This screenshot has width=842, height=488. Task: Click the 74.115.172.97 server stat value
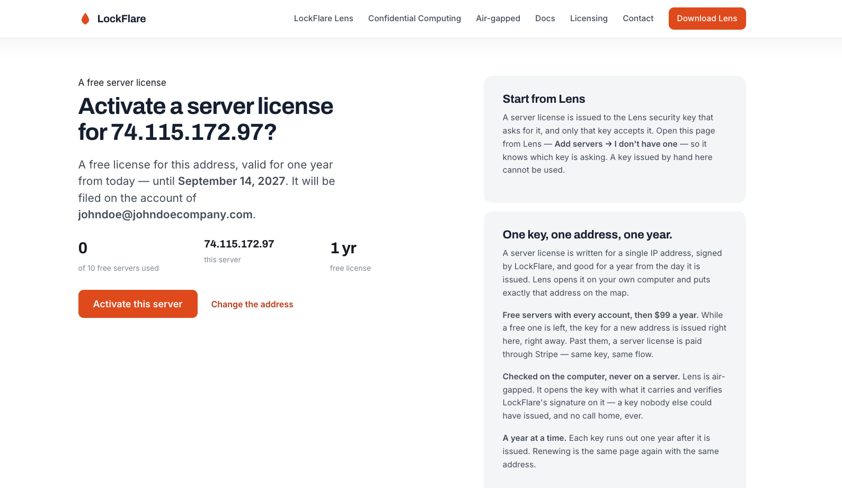click(x=239, y=244)
